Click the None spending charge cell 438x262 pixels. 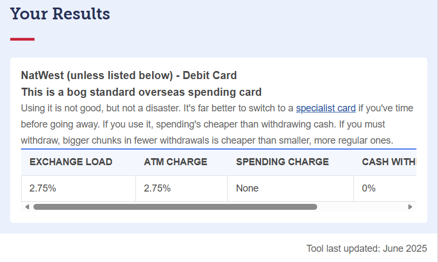[291, 188]
